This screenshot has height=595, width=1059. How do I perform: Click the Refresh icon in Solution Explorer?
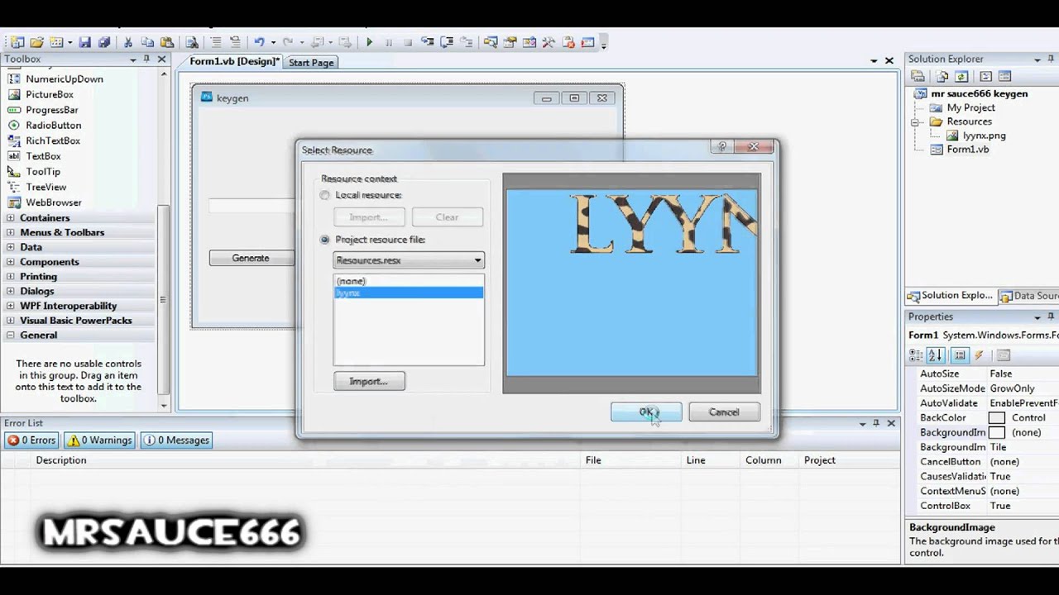click(x=961, y=76)
